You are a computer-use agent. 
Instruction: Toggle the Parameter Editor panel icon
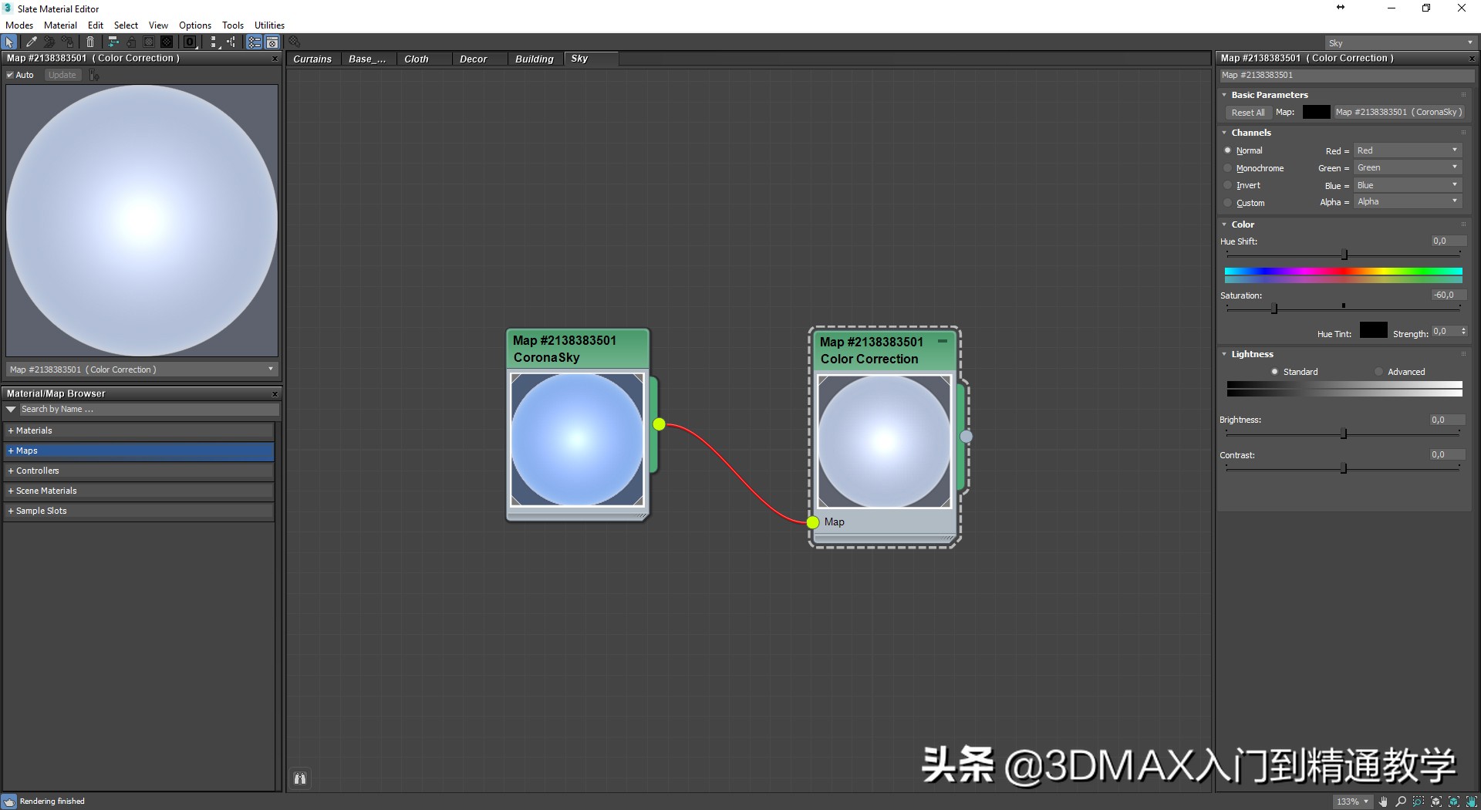click(272, 42)
